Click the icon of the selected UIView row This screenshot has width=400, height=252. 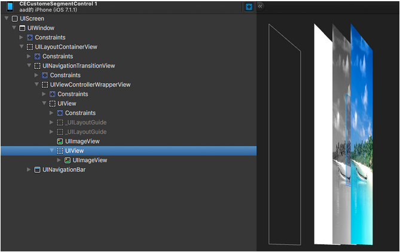coord(60,151)
